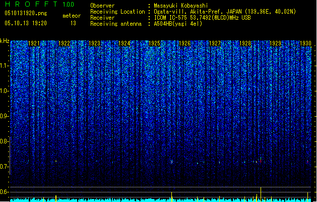Image resolution: width=317 pixels, height=202 pixels.
Task: Select the 1921 time marker
Action: 34,43
